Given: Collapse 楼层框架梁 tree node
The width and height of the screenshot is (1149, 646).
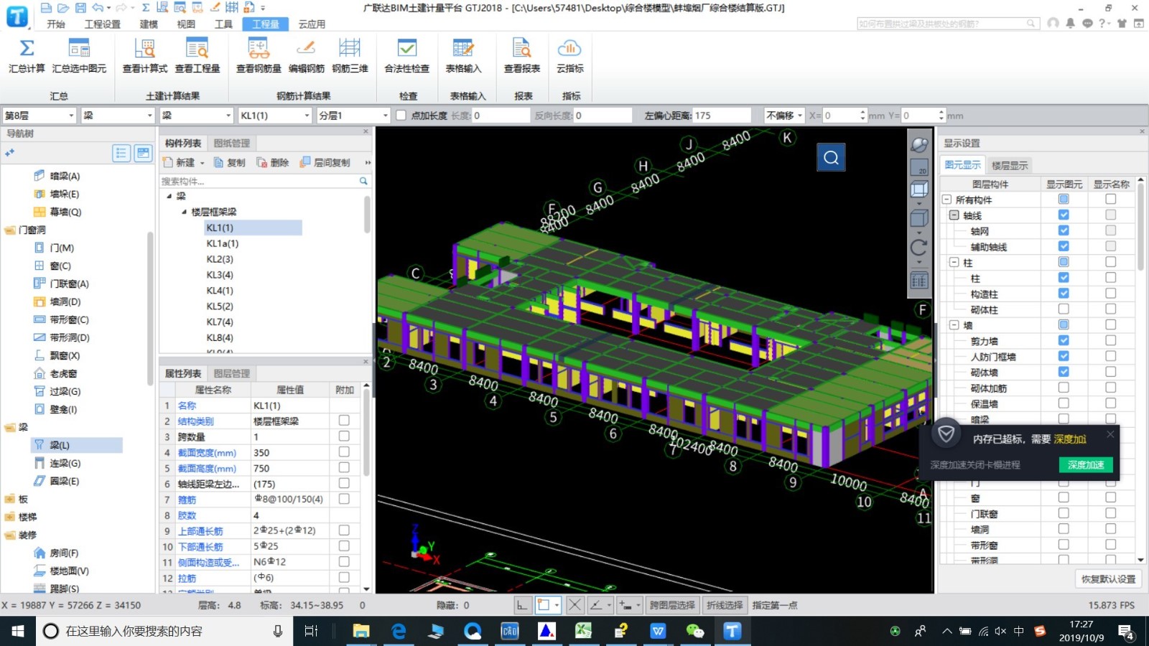Looking at the screenshot, I should (184, 212).
